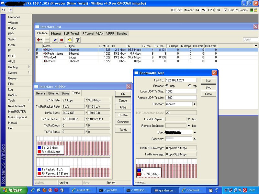The width and height of the screenshot is (259, 194).
Task: Click the undo arrow in WinBox toolbar
Action: [x=3, y=10]
